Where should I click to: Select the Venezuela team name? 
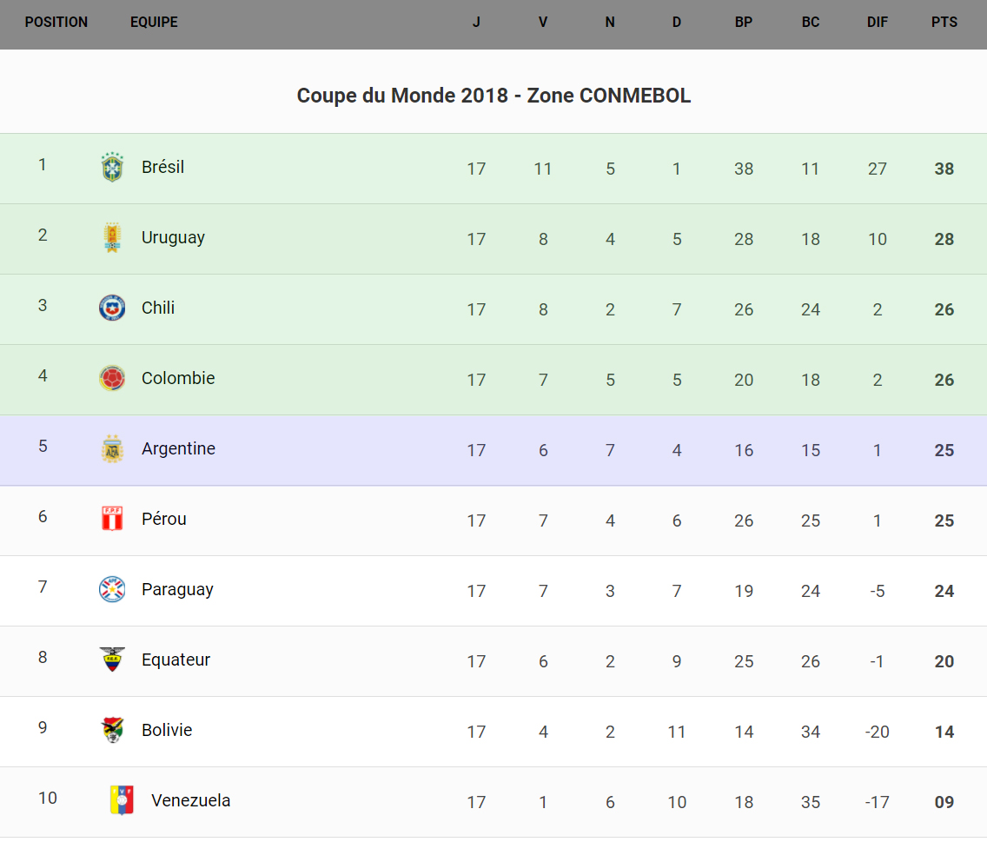191,800
